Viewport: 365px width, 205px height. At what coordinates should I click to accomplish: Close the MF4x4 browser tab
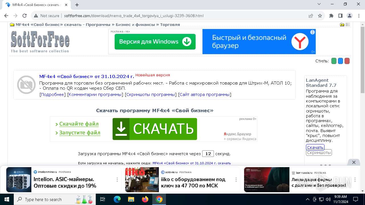(x=66, y=5)
